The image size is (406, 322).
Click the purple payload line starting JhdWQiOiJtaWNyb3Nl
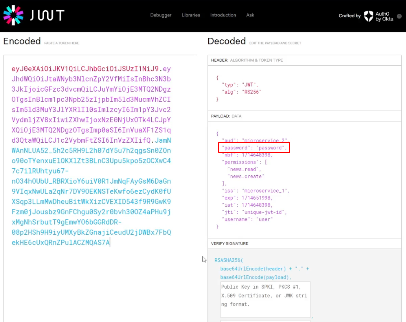[91, 79]
